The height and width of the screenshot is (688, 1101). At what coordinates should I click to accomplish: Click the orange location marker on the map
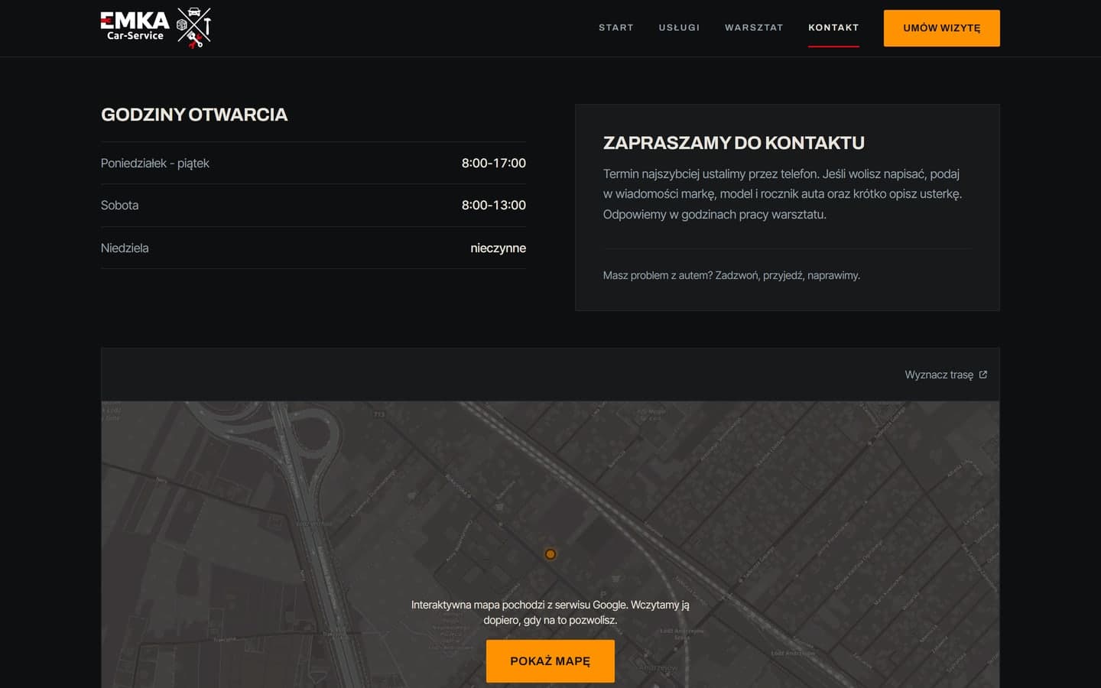(550, 554)
